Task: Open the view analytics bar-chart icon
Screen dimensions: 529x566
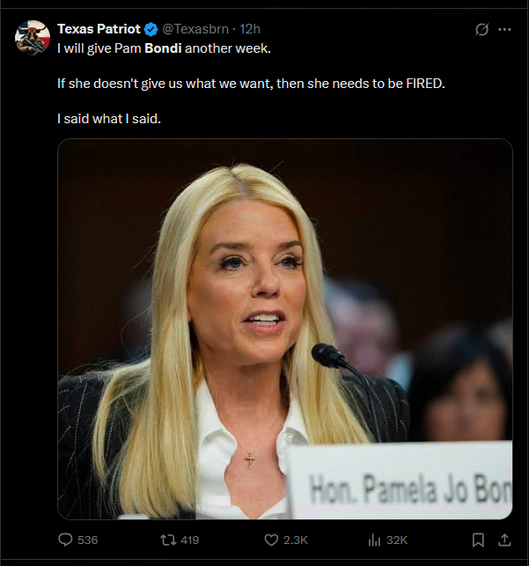Action: (374, 540)
